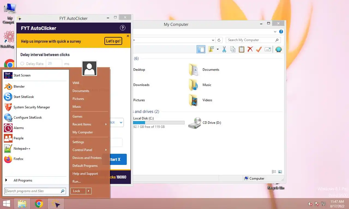Refresh the My Computer address bar
The width and height of the screenshot is (349, 209).
[219, 40]
